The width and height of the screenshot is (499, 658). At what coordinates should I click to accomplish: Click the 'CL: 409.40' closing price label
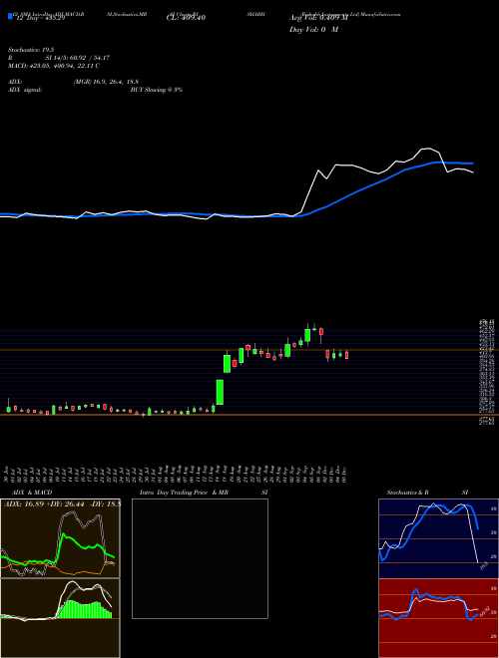point(186,18)
